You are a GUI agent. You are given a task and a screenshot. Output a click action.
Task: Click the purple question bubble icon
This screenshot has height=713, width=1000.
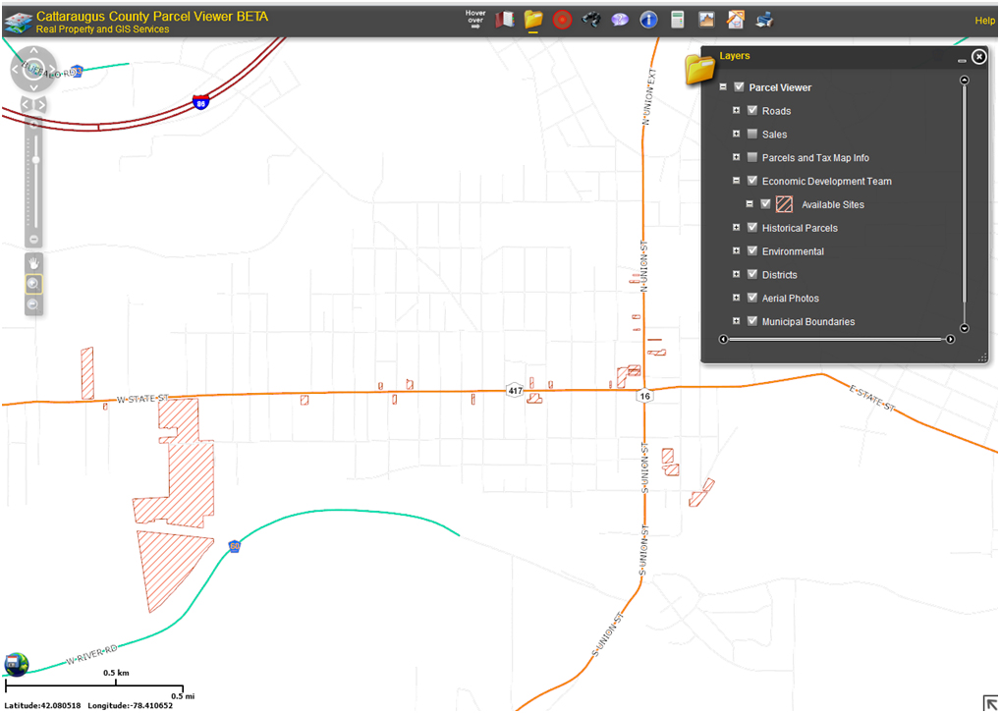tap(619, 20)
